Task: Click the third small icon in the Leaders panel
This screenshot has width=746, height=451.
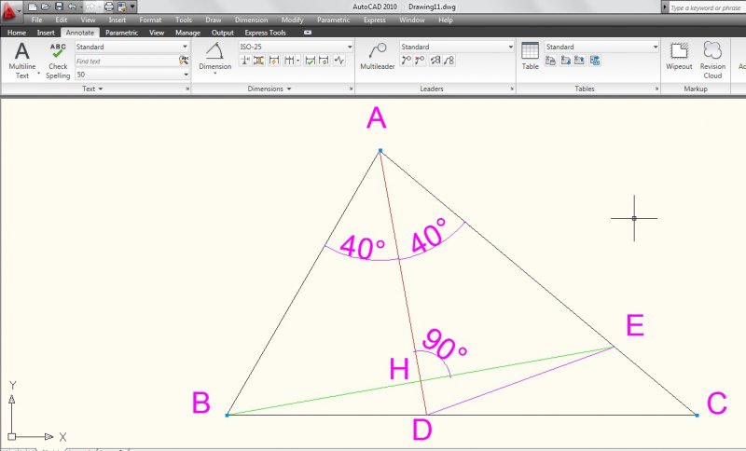Action: (435, 61)
